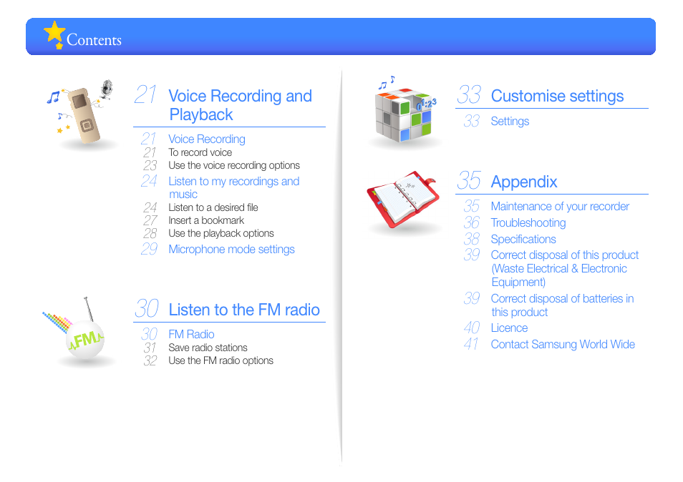
Task: Click the Contents header title
Action: (94, 40)
